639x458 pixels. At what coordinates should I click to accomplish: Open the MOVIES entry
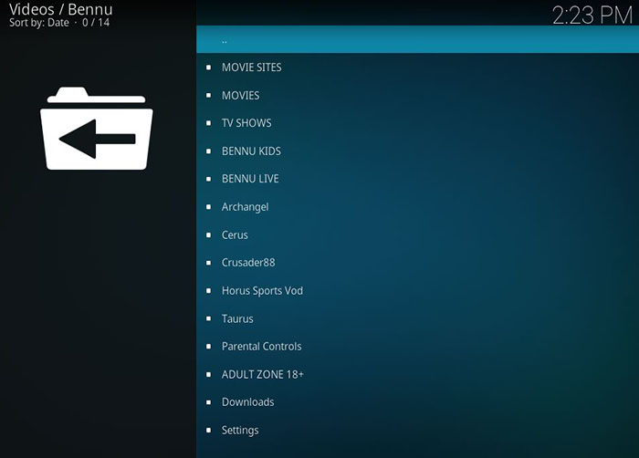(x=417, y=96)
